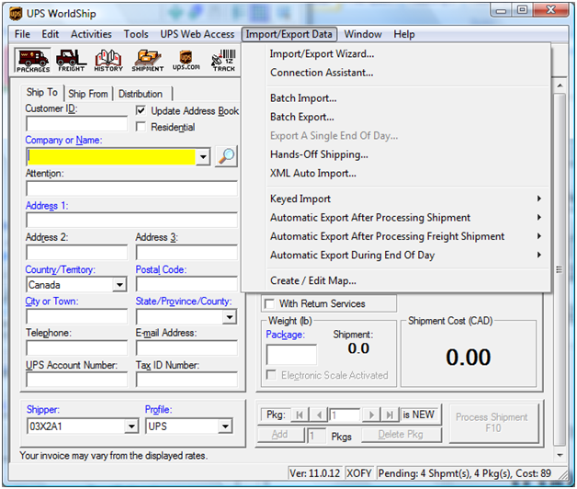
Task: Expand the Profile dropdown
Action: tap(224, 426)
